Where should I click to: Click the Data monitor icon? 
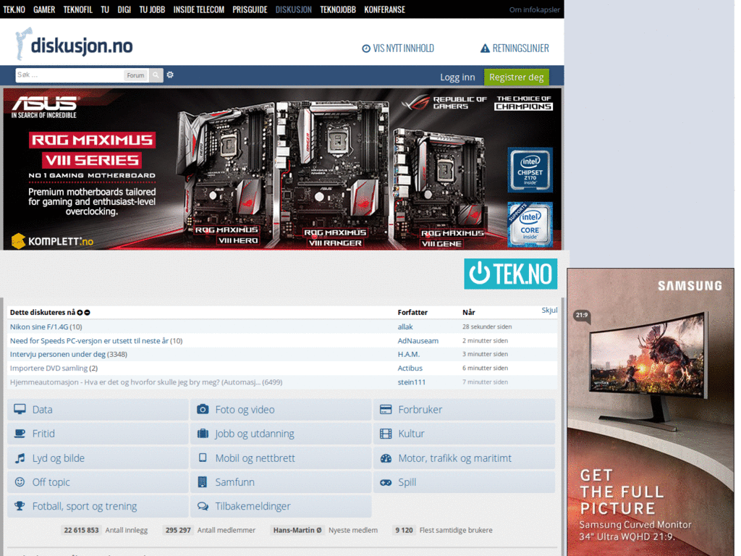pyautogui.click(x=20, y=410)
